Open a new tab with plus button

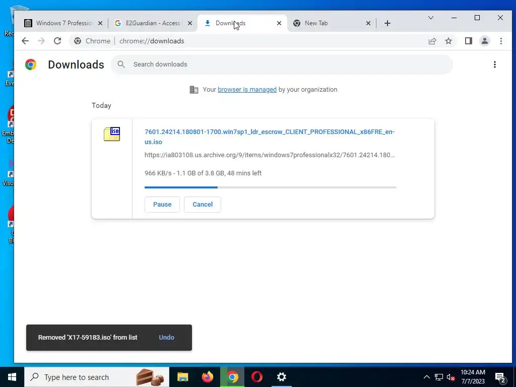388,23
